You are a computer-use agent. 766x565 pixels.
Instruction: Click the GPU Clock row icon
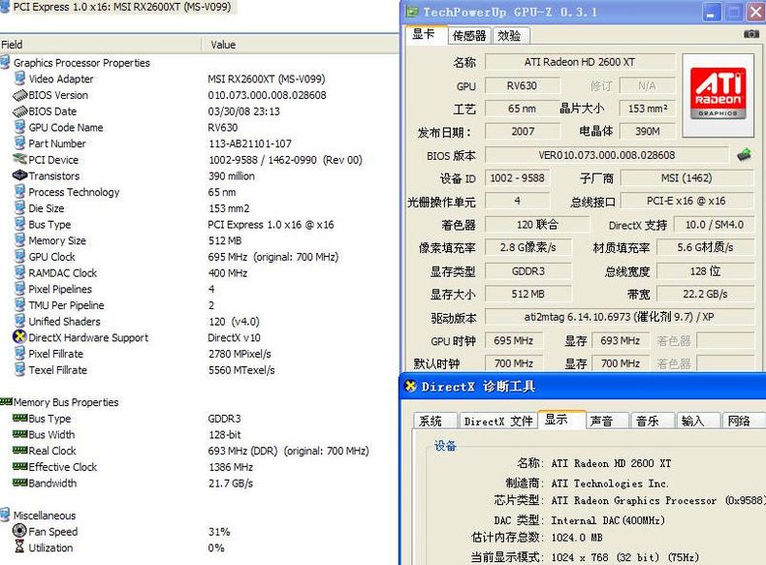[19, 256]
